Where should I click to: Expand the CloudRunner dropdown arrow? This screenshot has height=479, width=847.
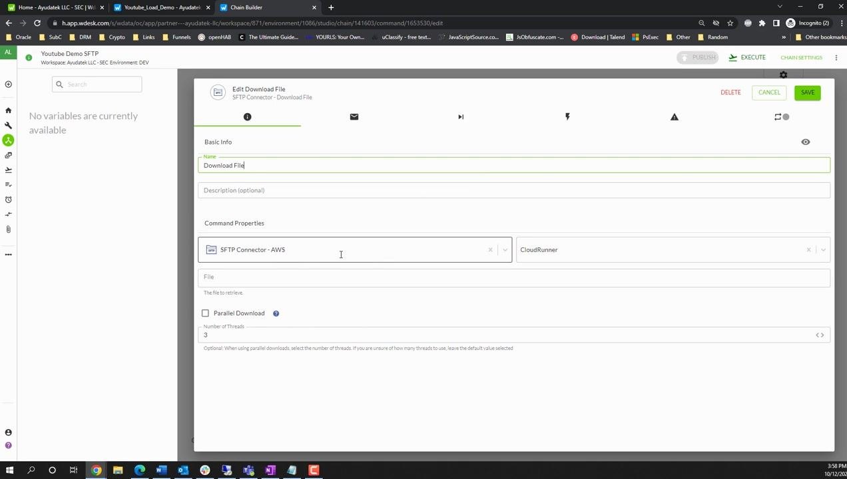823,250
